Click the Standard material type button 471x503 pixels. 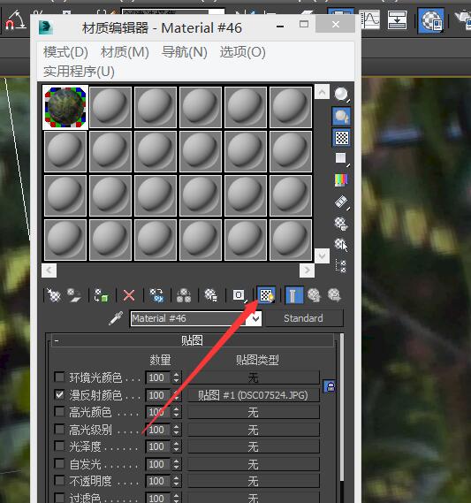[303, 318]
